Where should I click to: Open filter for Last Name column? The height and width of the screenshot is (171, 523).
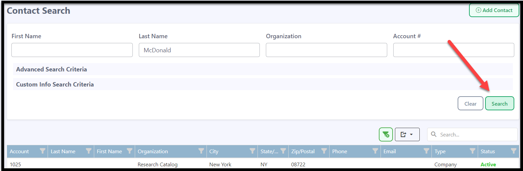coord(89,151)
